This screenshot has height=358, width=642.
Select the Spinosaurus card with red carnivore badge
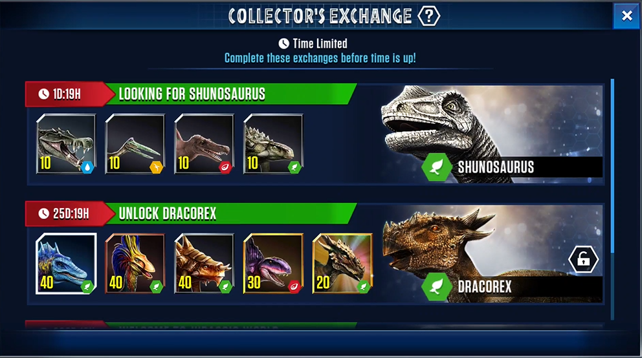pyautogui.click(x=205, y=144)
